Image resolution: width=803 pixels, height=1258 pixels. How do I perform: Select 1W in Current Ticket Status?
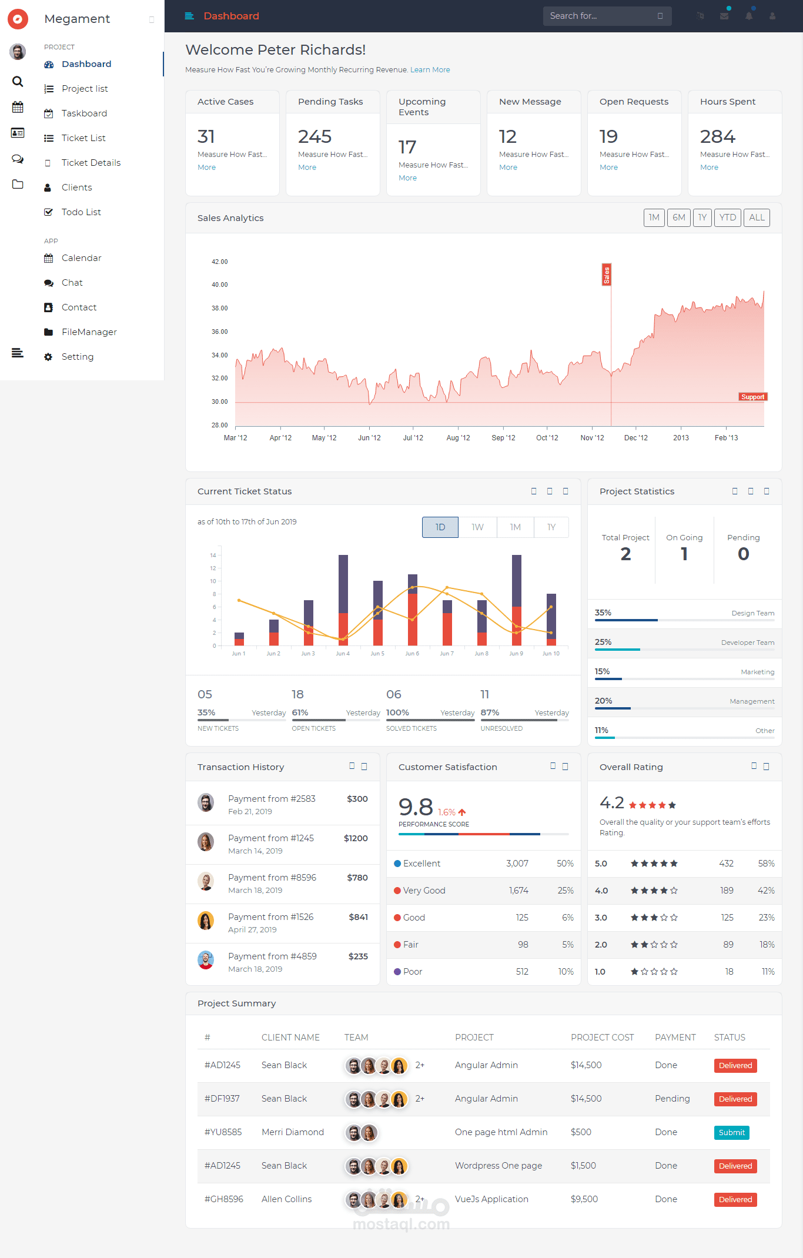click(x=478, y=527)
